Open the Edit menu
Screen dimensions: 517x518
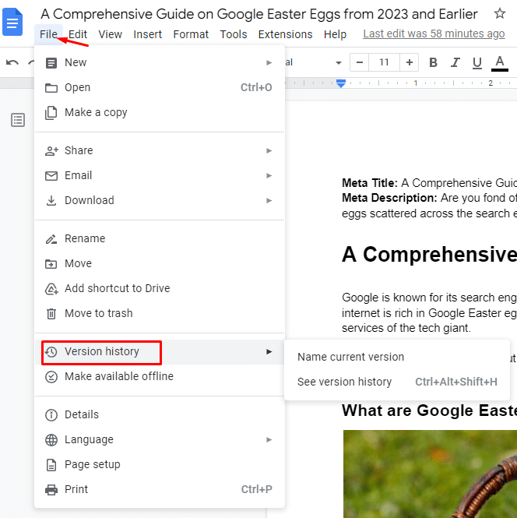click(78, 34)
